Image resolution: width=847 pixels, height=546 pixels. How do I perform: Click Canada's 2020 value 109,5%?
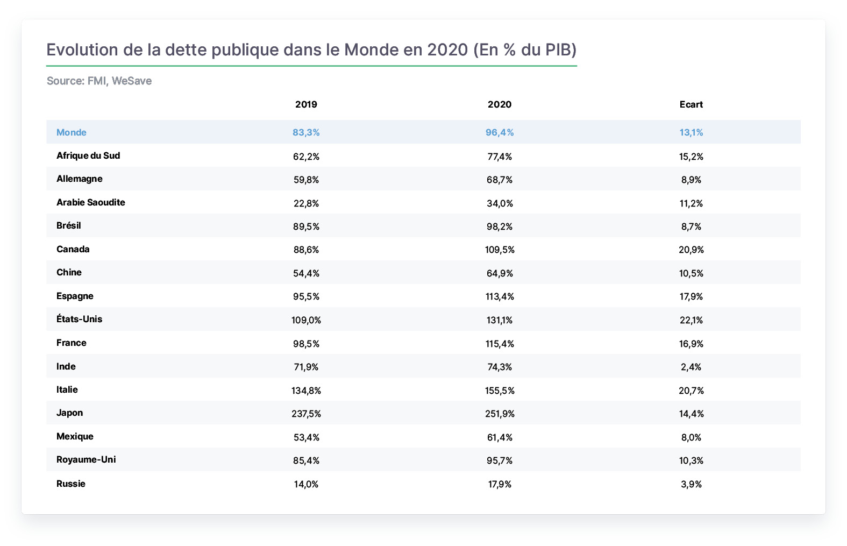coord(500,250)
